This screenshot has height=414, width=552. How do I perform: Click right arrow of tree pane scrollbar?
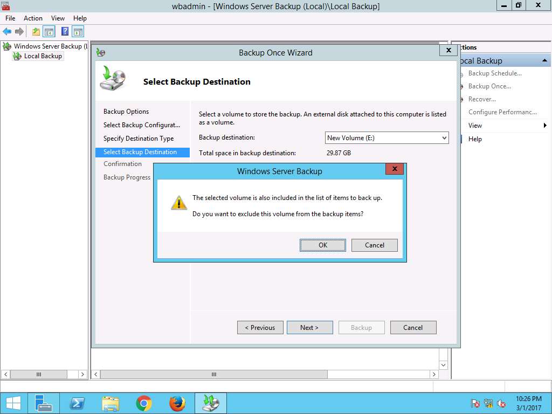point(82,374)
